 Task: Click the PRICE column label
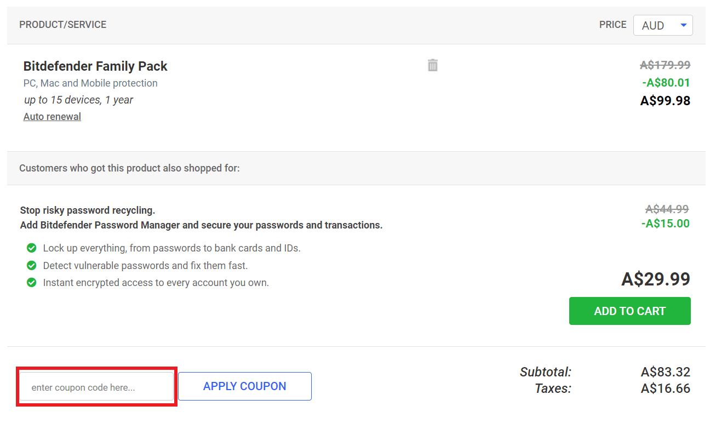tap(613, 25)
